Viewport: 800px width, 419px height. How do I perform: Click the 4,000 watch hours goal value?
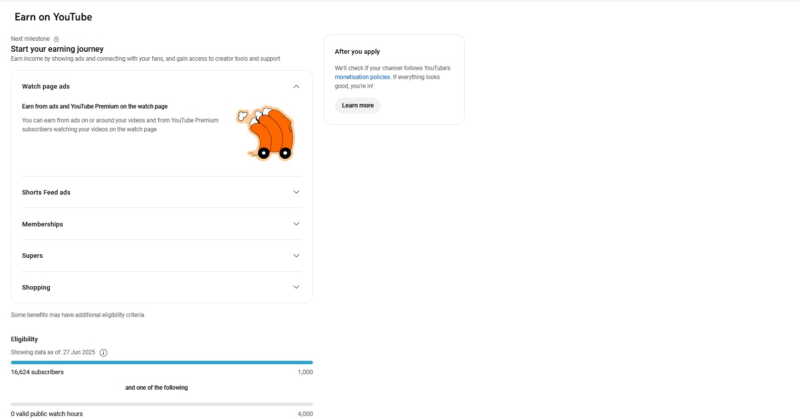305,414
